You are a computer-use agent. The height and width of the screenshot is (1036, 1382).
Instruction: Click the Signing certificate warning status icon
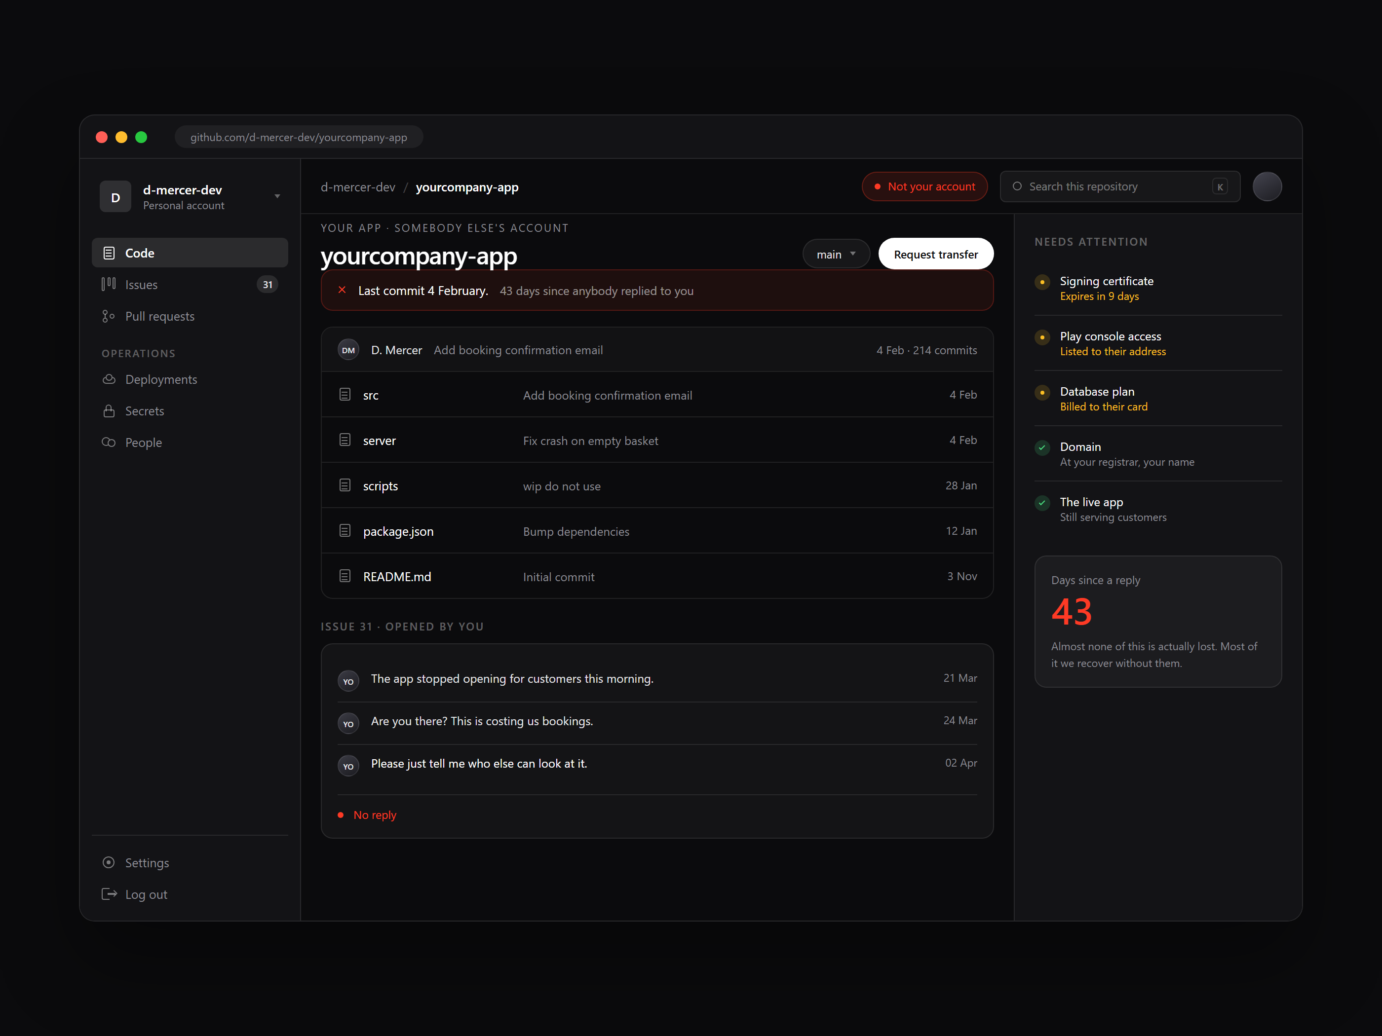point(1042,282)
